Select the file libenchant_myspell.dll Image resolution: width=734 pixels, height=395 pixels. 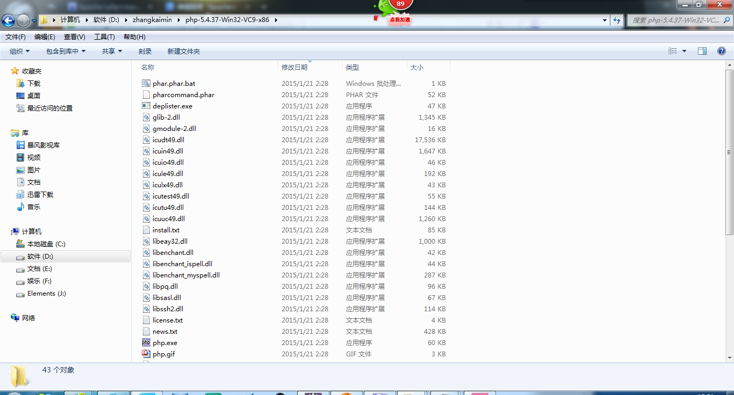click(186, 275)
